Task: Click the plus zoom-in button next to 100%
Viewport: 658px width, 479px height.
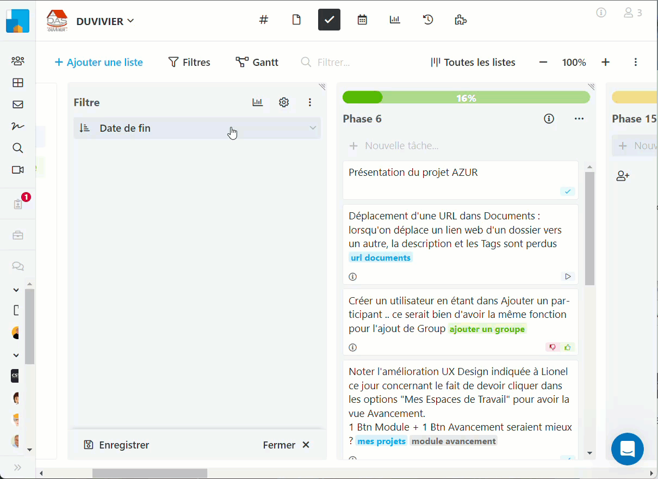Action: (605, 63)
